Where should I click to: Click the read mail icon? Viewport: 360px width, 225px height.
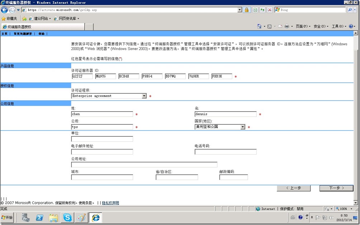(x=280, y=26)
